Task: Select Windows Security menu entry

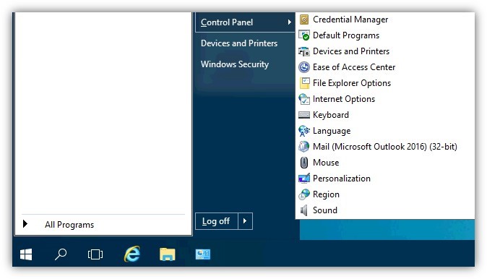Action: tap(235, 64)
